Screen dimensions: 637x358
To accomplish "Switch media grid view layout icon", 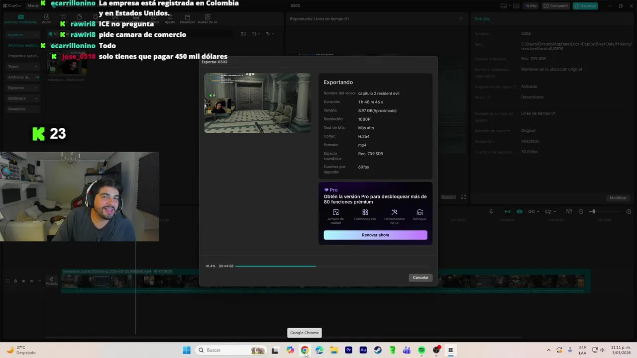I will (x=243, y=34).
